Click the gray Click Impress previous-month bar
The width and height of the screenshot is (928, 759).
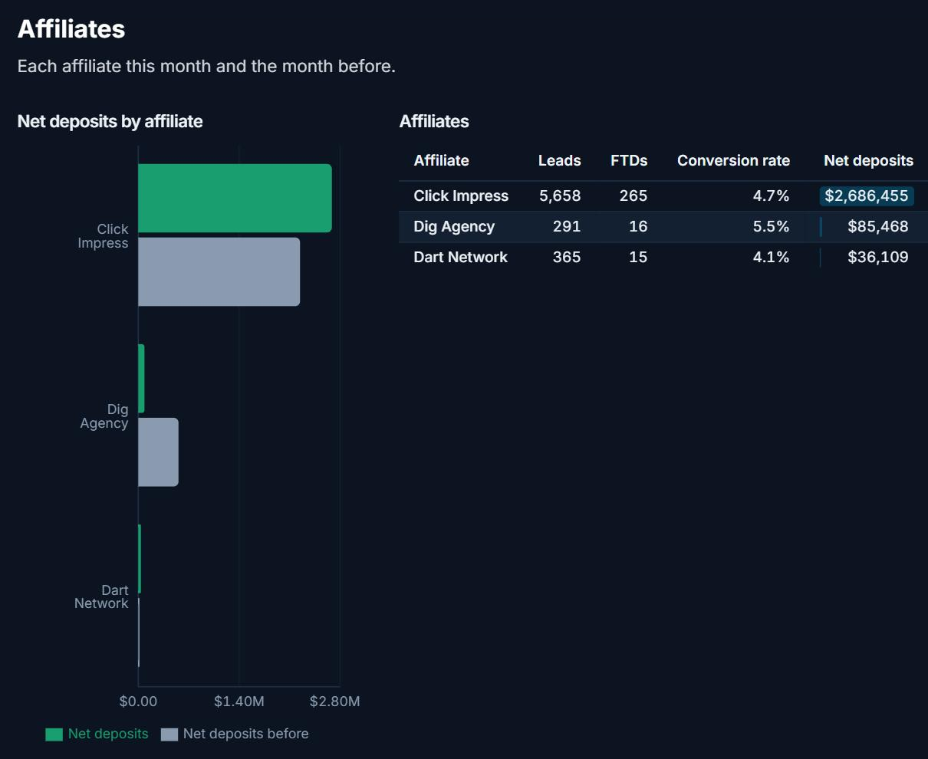pyautogui.click(x=219, y=271)
